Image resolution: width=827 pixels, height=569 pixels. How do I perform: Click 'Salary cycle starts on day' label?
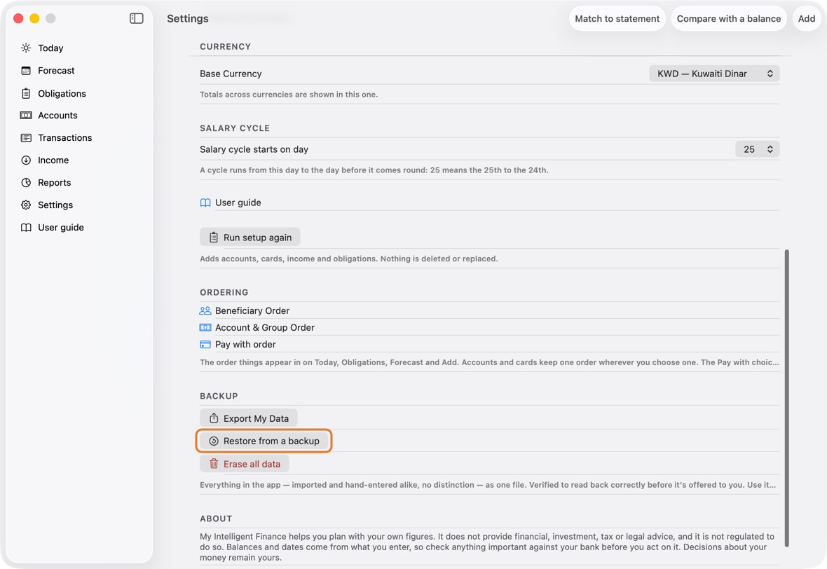(x=254, y=149)
